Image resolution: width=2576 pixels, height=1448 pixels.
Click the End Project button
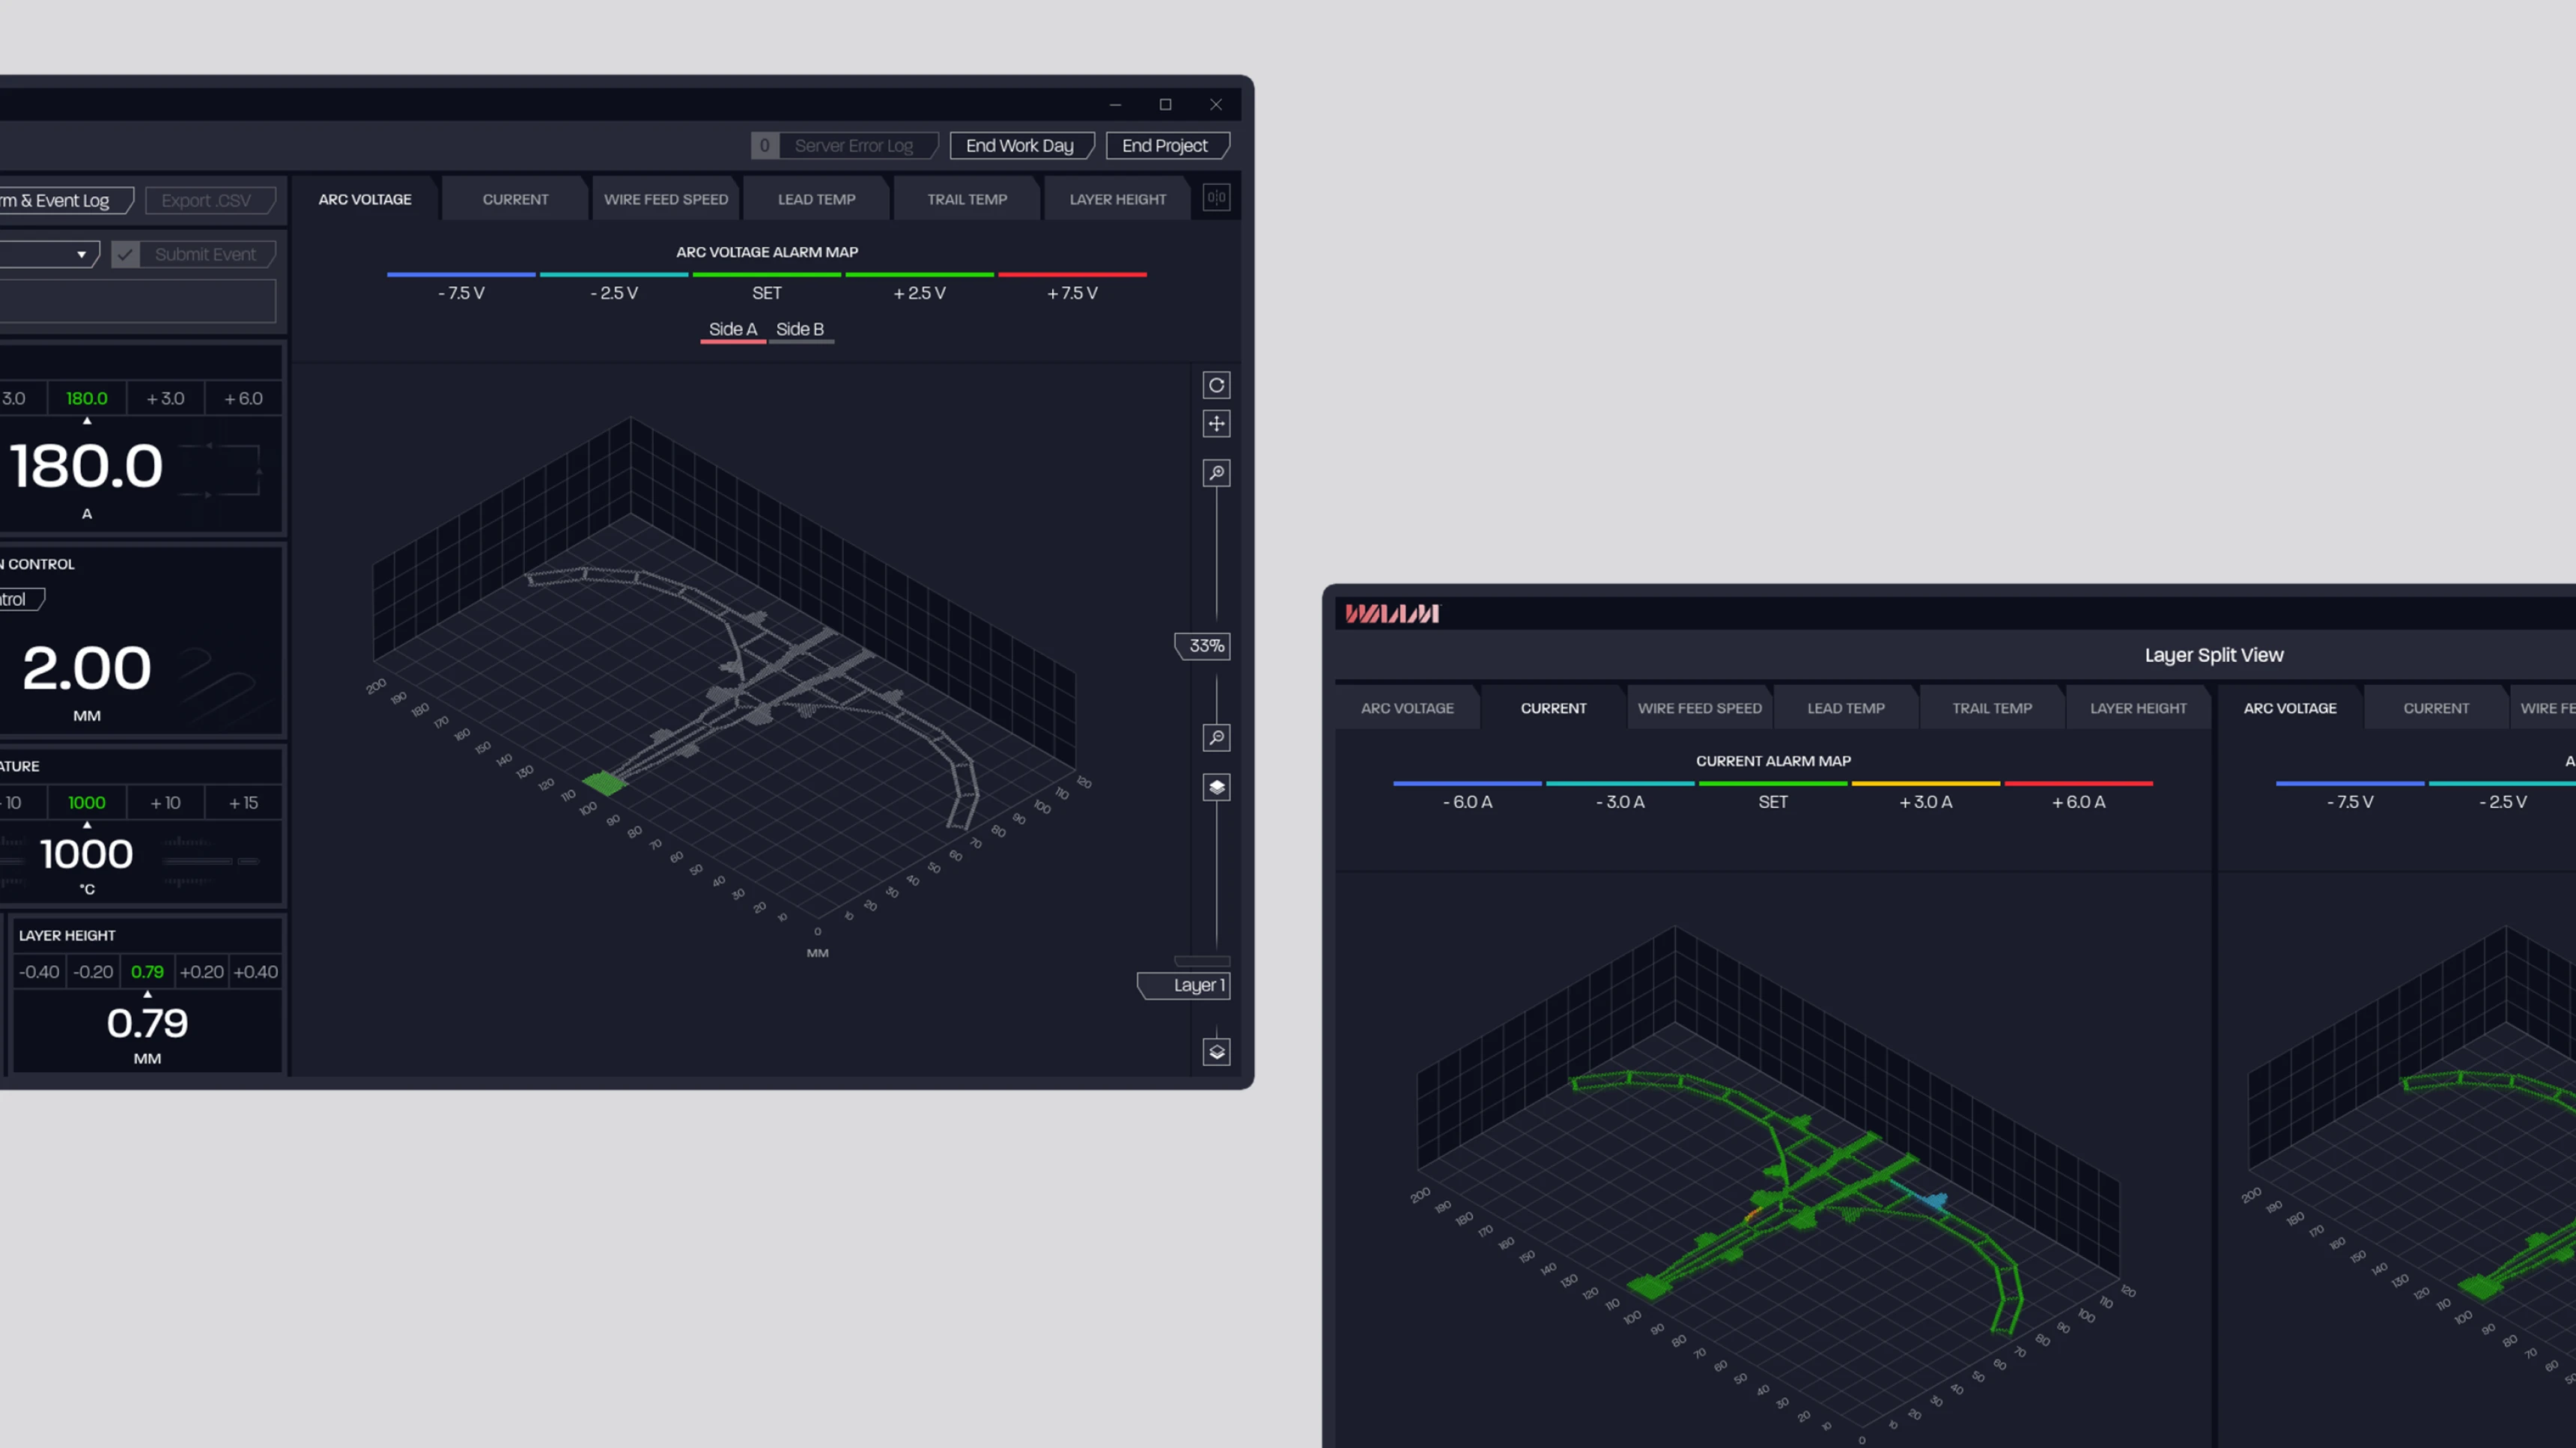point(1167,145)
